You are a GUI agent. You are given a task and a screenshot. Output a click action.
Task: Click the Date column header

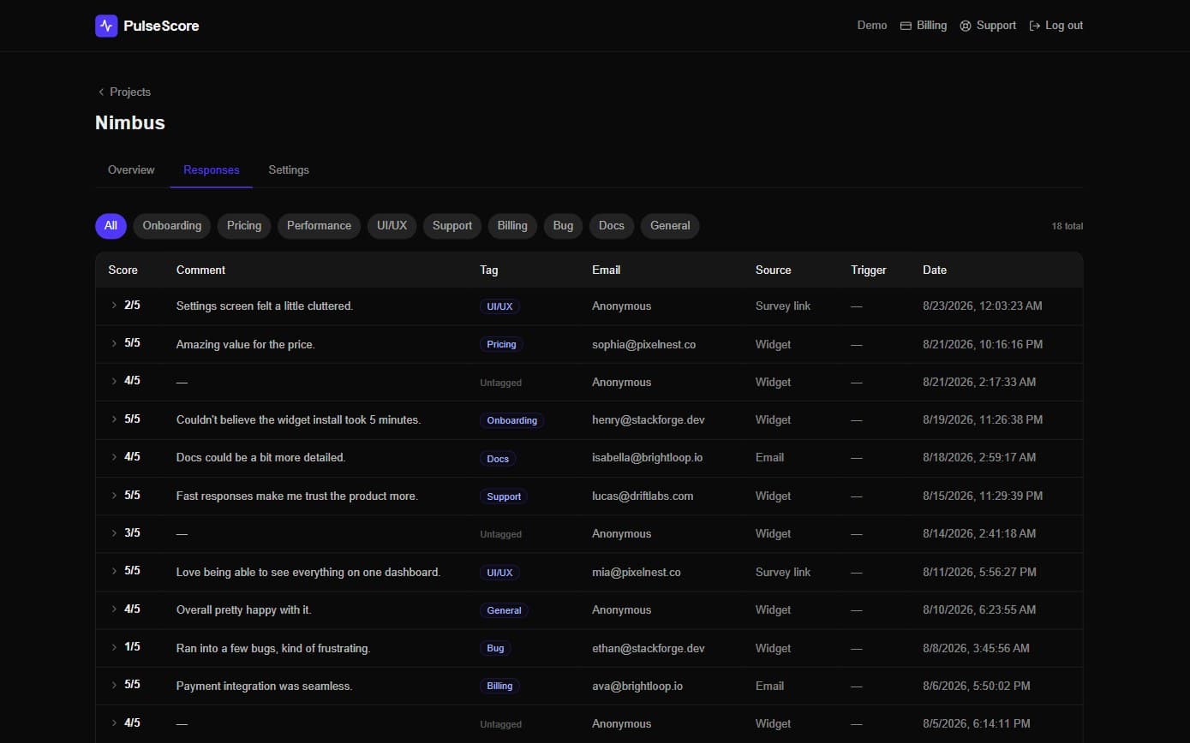click(935, 270)
